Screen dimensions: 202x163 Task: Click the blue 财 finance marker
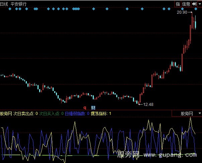click(x=93, y=108)
